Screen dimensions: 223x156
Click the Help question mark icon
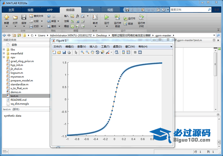pyautogui.click(x=164, y=10)
